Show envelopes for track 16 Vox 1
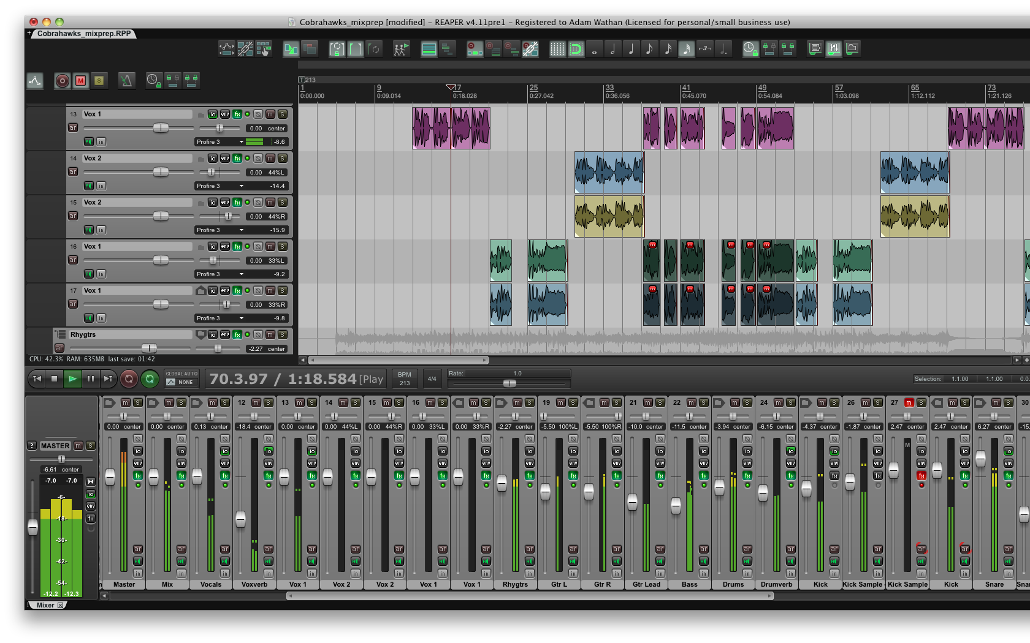Screen dimensions: 1030x643 (x=225, y=247)
